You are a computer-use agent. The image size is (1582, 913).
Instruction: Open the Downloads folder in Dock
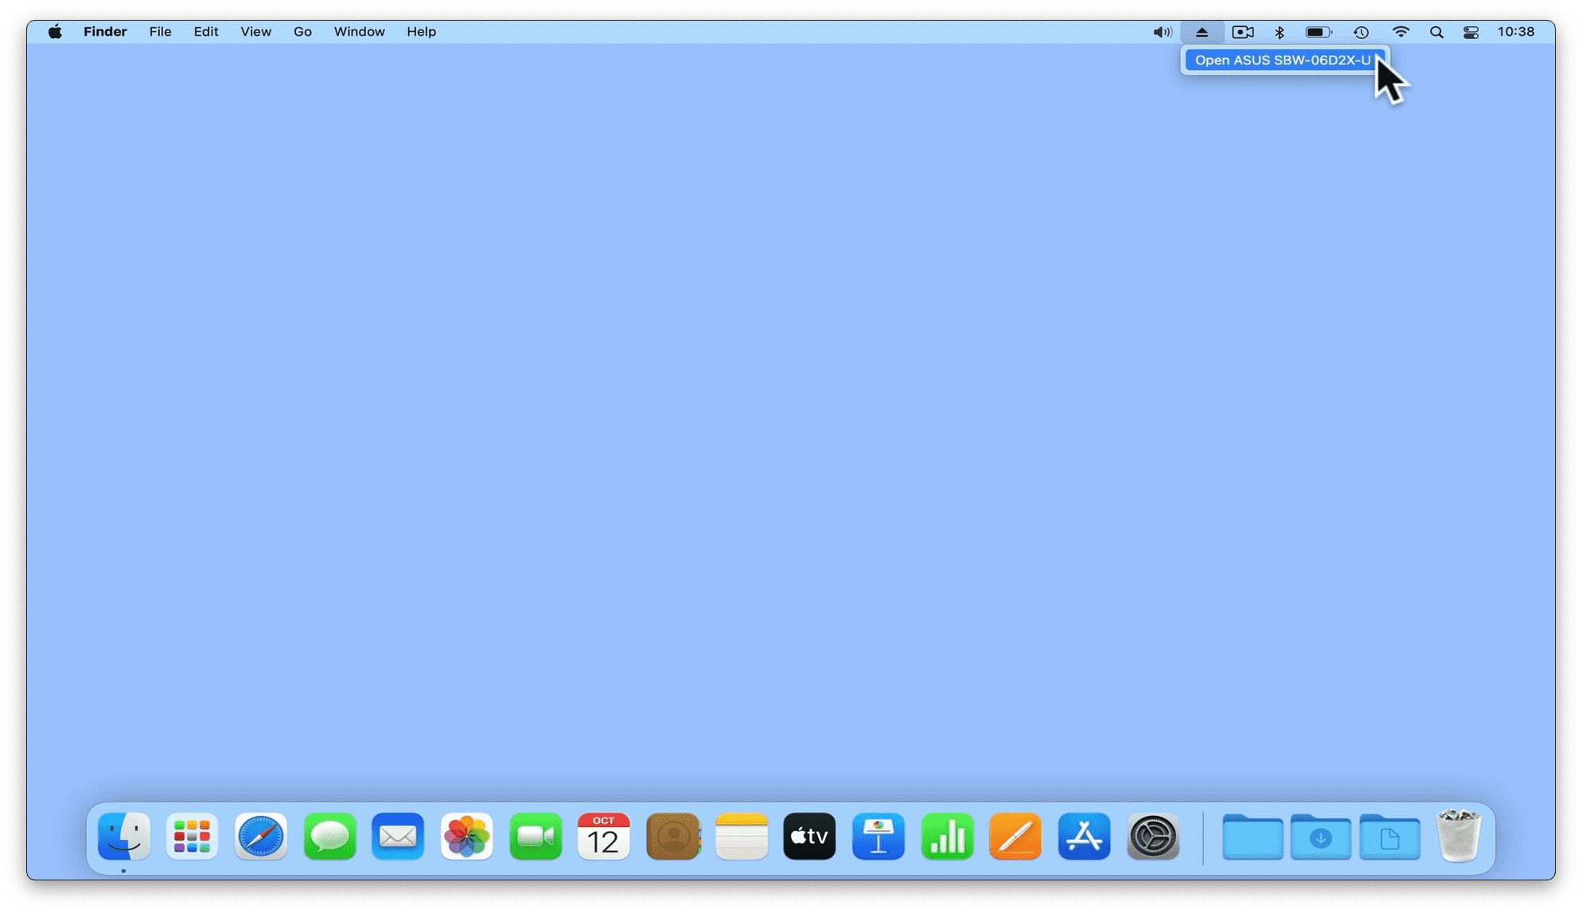[x=1321, y=836]
